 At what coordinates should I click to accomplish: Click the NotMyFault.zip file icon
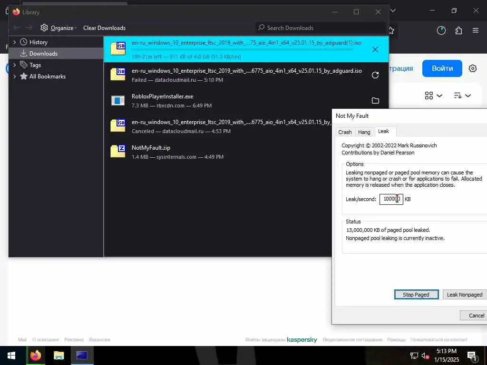(x=118, y=151)
